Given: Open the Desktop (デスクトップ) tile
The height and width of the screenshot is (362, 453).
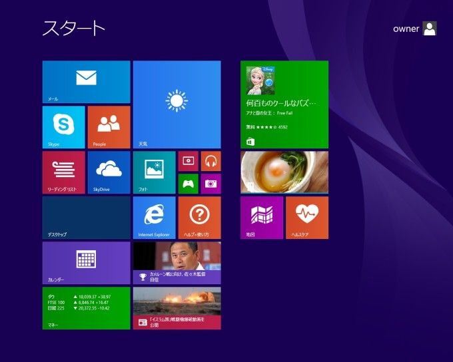Looking at the screenshot, I should [x=87, y=218].
